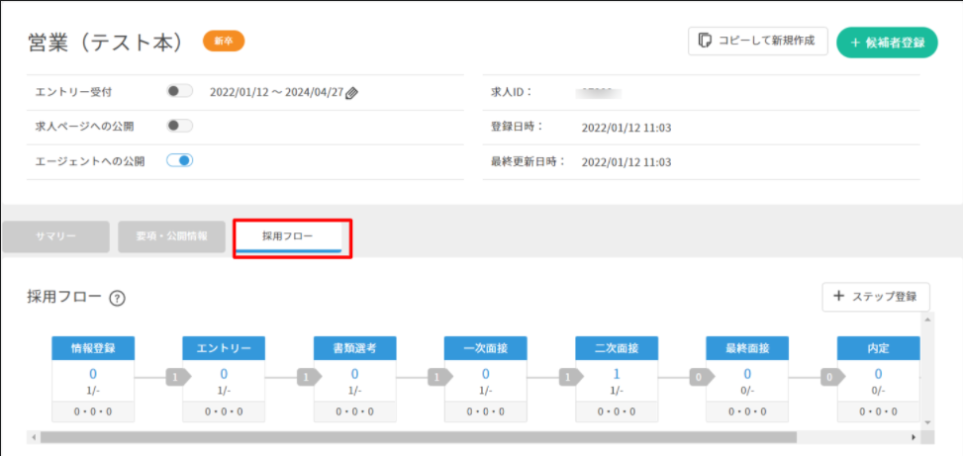This screenshot has width=963, height=456.
Task: Click the horizontal scrollbar under the flow
Action: point(416,436)
